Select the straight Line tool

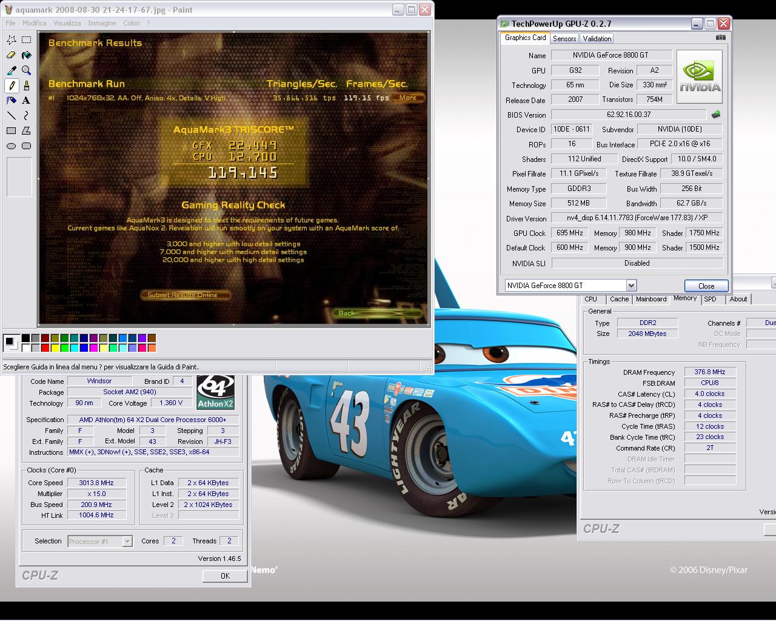[12, 115]
